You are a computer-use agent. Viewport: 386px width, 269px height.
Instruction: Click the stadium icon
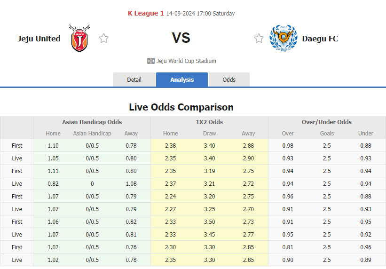[x=151, y=61]
